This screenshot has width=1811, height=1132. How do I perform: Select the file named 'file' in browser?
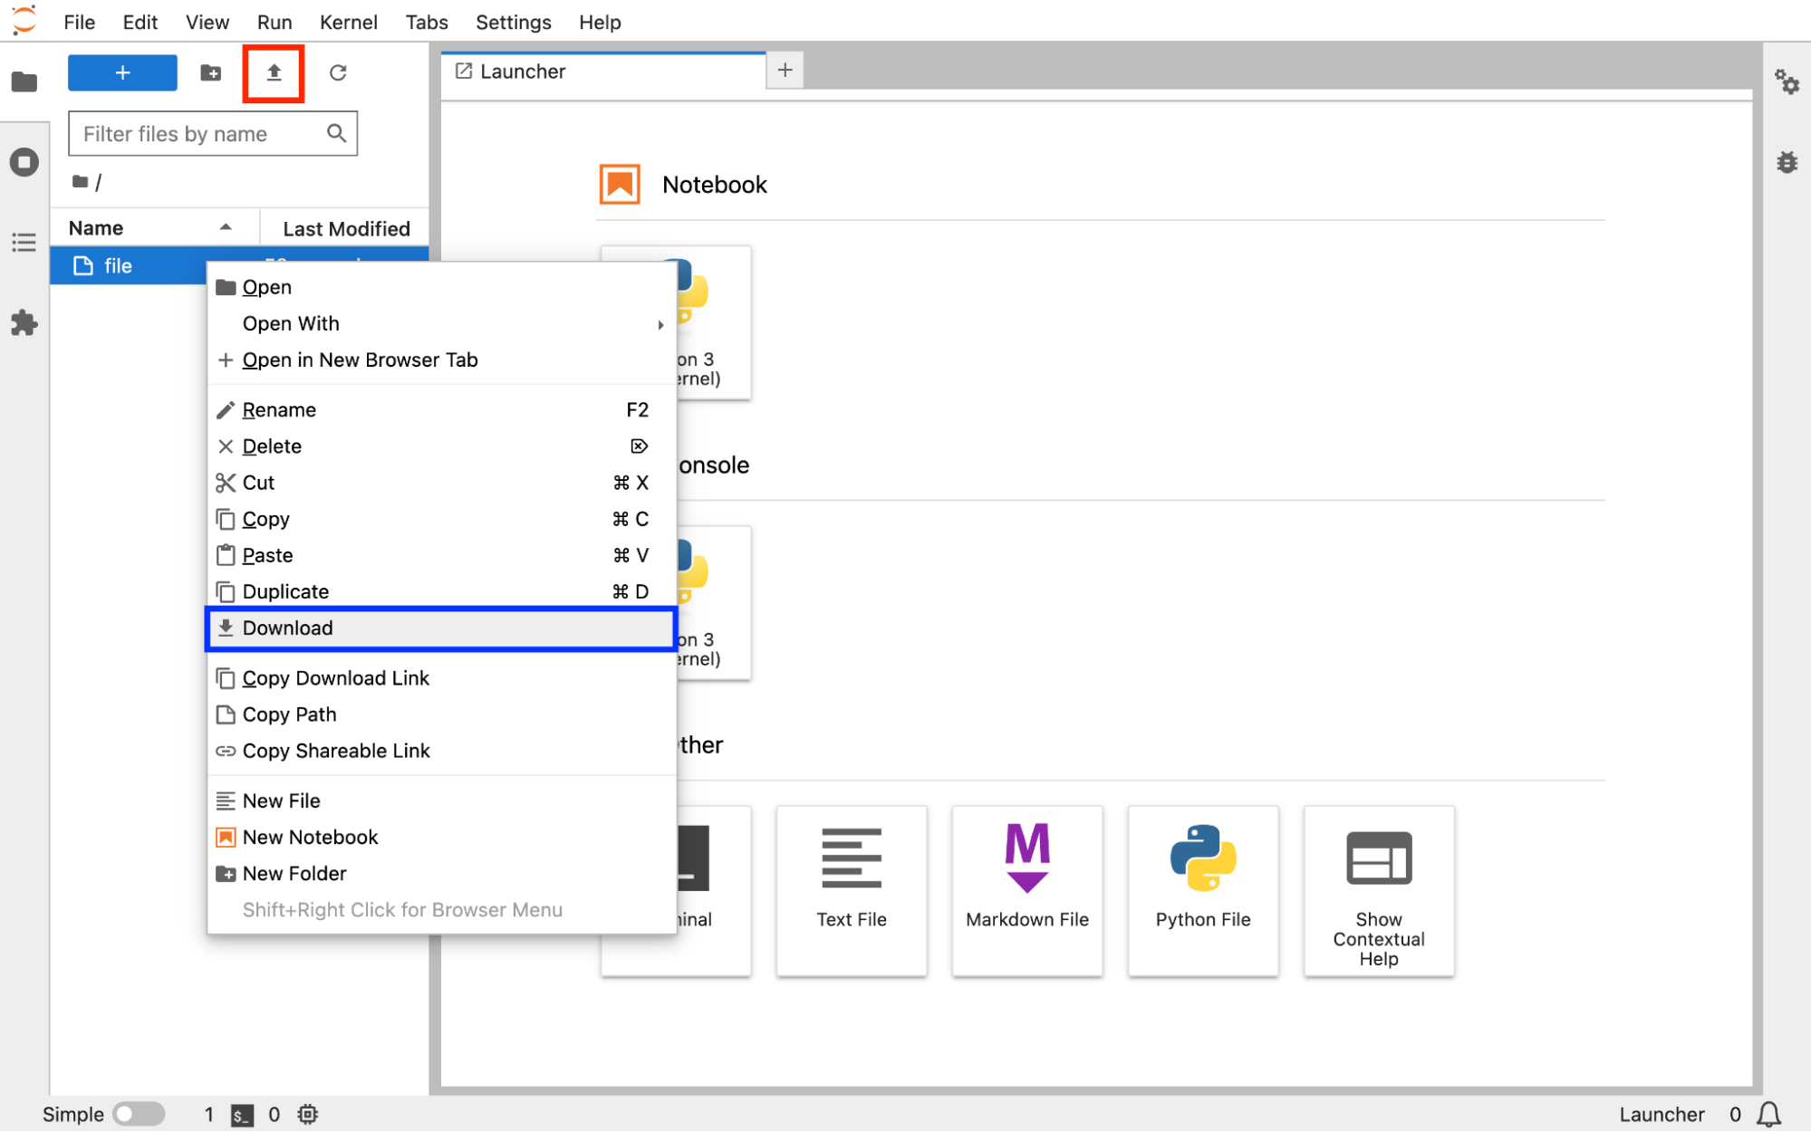point(128,265)
